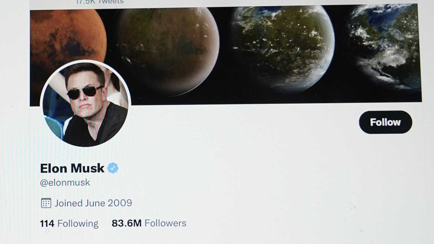Select the bold 83.6M follower number
This screenshot has height=244, width=434.
click(127, 223)
